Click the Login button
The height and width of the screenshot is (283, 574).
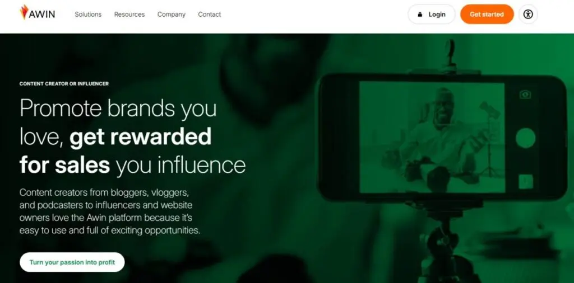432,14
